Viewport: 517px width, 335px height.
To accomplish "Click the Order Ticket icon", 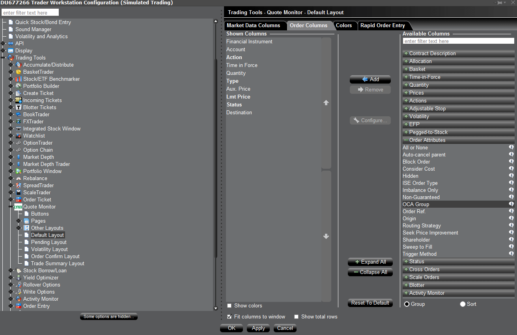I will click(x=18, y=199).
